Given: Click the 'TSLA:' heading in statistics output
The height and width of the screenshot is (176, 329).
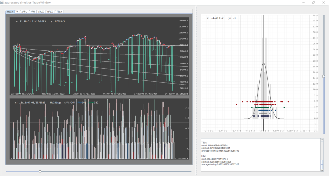Looking at the screenshot, I should tap(204, 143).
